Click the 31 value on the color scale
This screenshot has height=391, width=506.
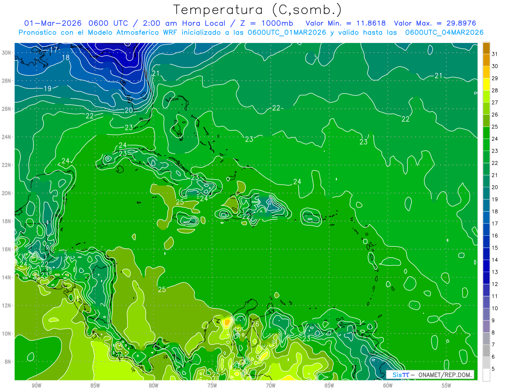(x=495, y=54)
